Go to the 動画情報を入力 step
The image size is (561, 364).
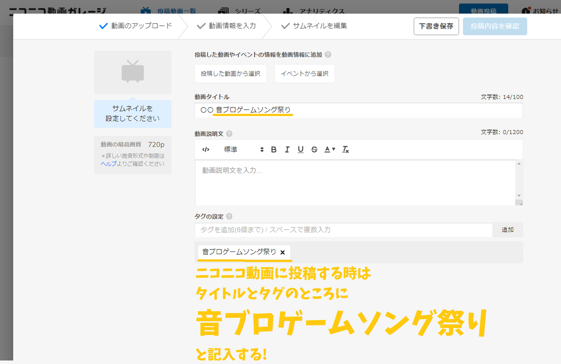pos(227,26)
